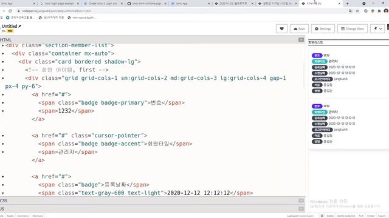Open the Assets footer button
Screen dimensions: 389x218
click(10, 216)
